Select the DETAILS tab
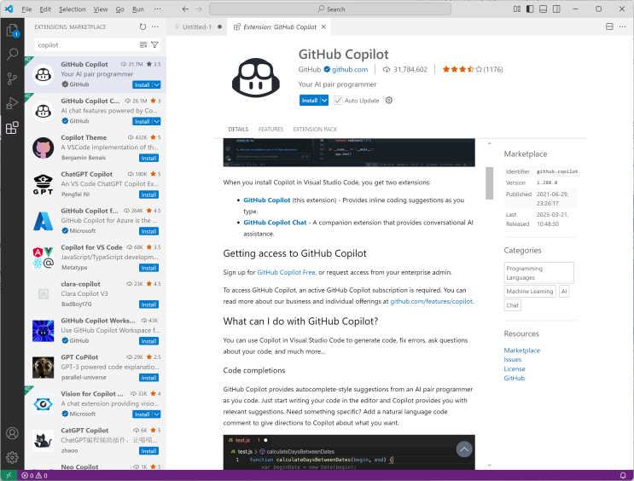This screenshot has height=481, width=634. point(238,130)
